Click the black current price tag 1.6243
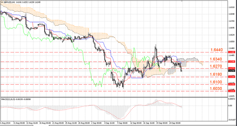Screen dimensions: 237x126 (x=231, y=70)
